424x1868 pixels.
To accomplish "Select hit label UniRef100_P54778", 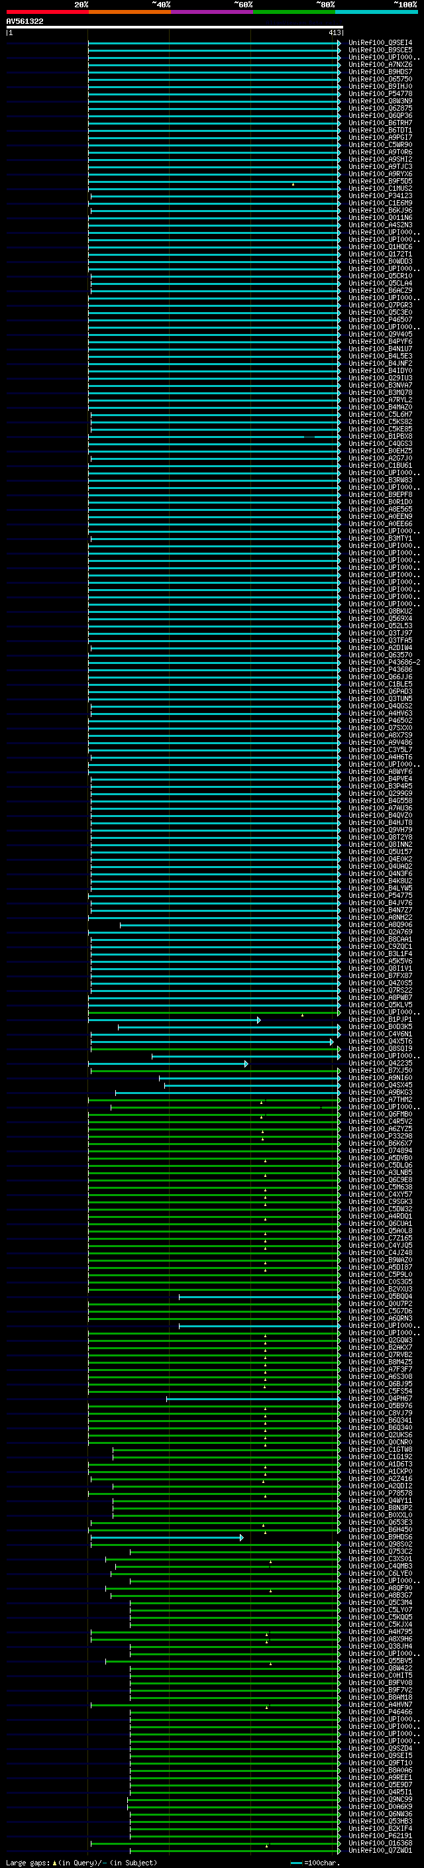I will click(x=380, y=93).
